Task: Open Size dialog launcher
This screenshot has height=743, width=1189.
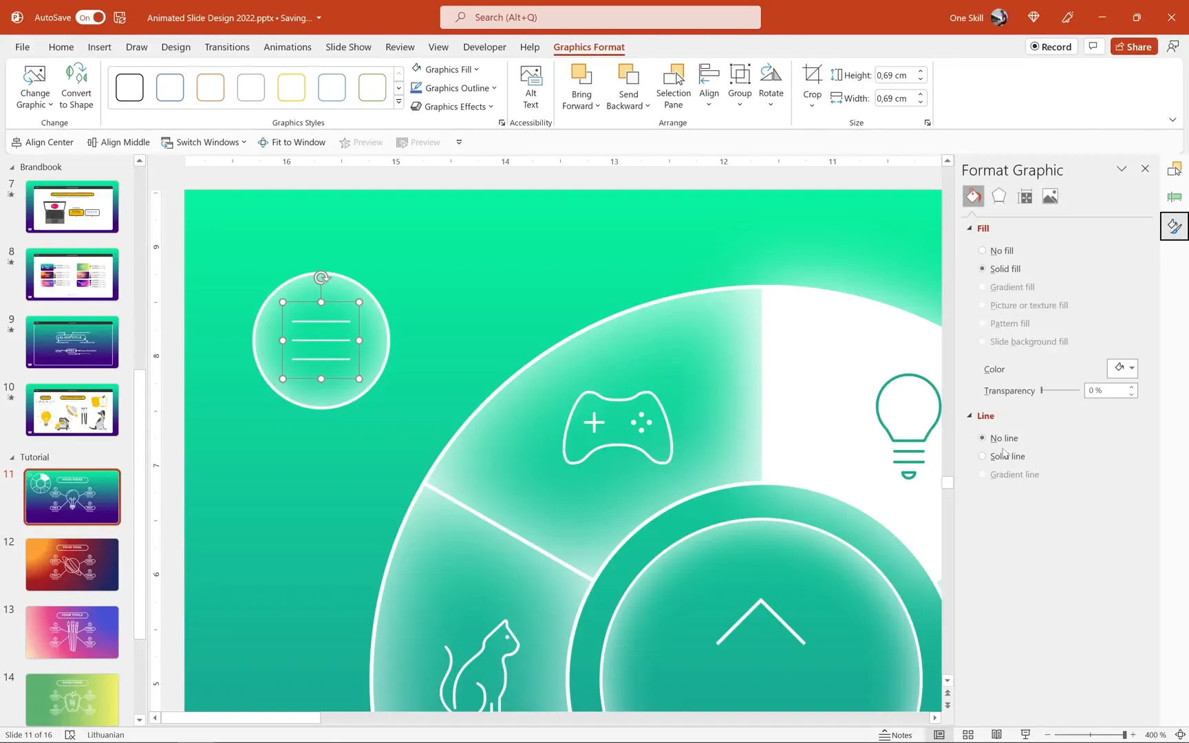Action: click(928, 123)
